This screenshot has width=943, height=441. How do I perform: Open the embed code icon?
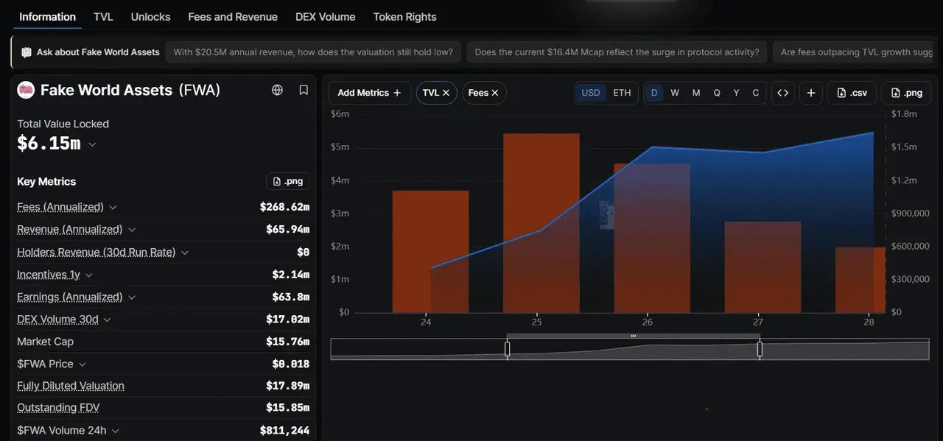coord(783,93)
